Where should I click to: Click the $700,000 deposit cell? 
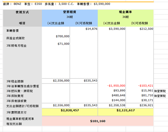pyautogui.click(x=56, y=36)
